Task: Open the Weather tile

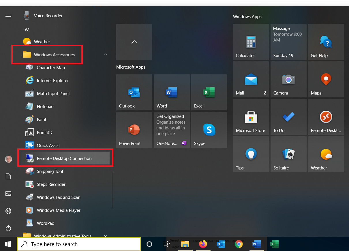Action: click(x=326, y=154)
